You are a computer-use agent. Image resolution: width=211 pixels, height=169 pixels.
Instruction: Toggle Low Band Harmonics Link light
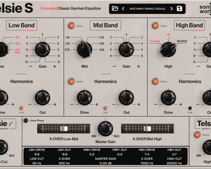click(x=22, y=108)
